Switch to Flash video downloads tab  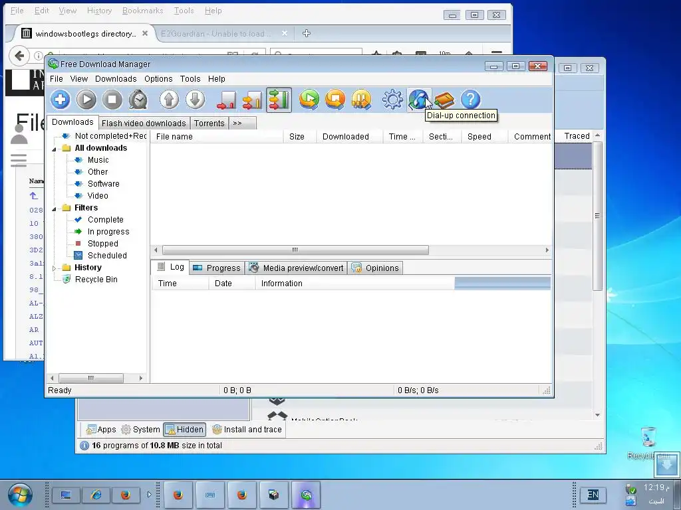pyautogui.click(x=144, y=124)
